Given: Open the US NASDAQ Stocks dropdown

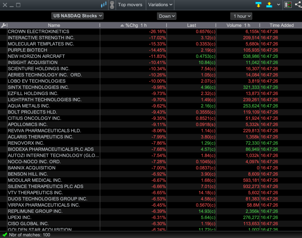Looking at the screenshot, I should 78,16.
